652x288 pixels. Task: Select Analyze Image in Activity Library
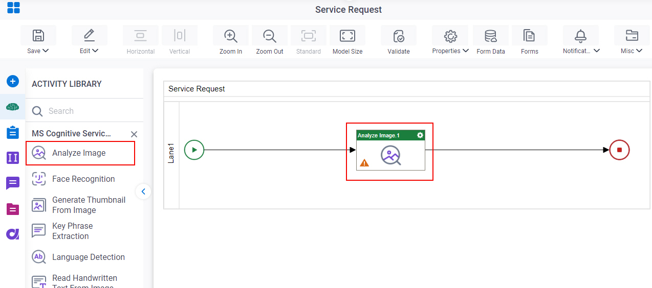[80, 153]
